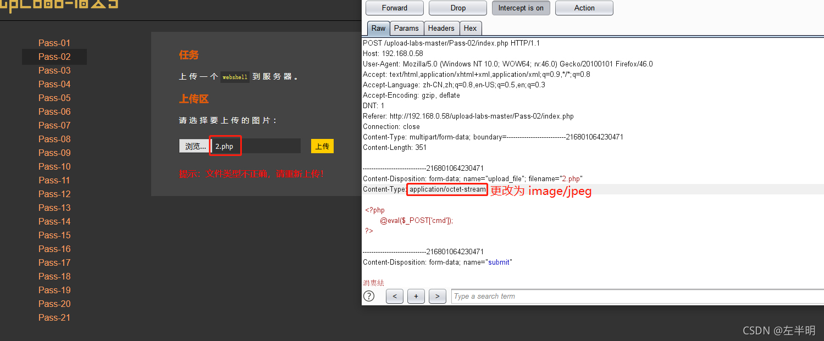Image resolution: width=824 pixels, height=341 pixels.
Task: Click the 'Content-Length: 351' line
Action: 395,147
